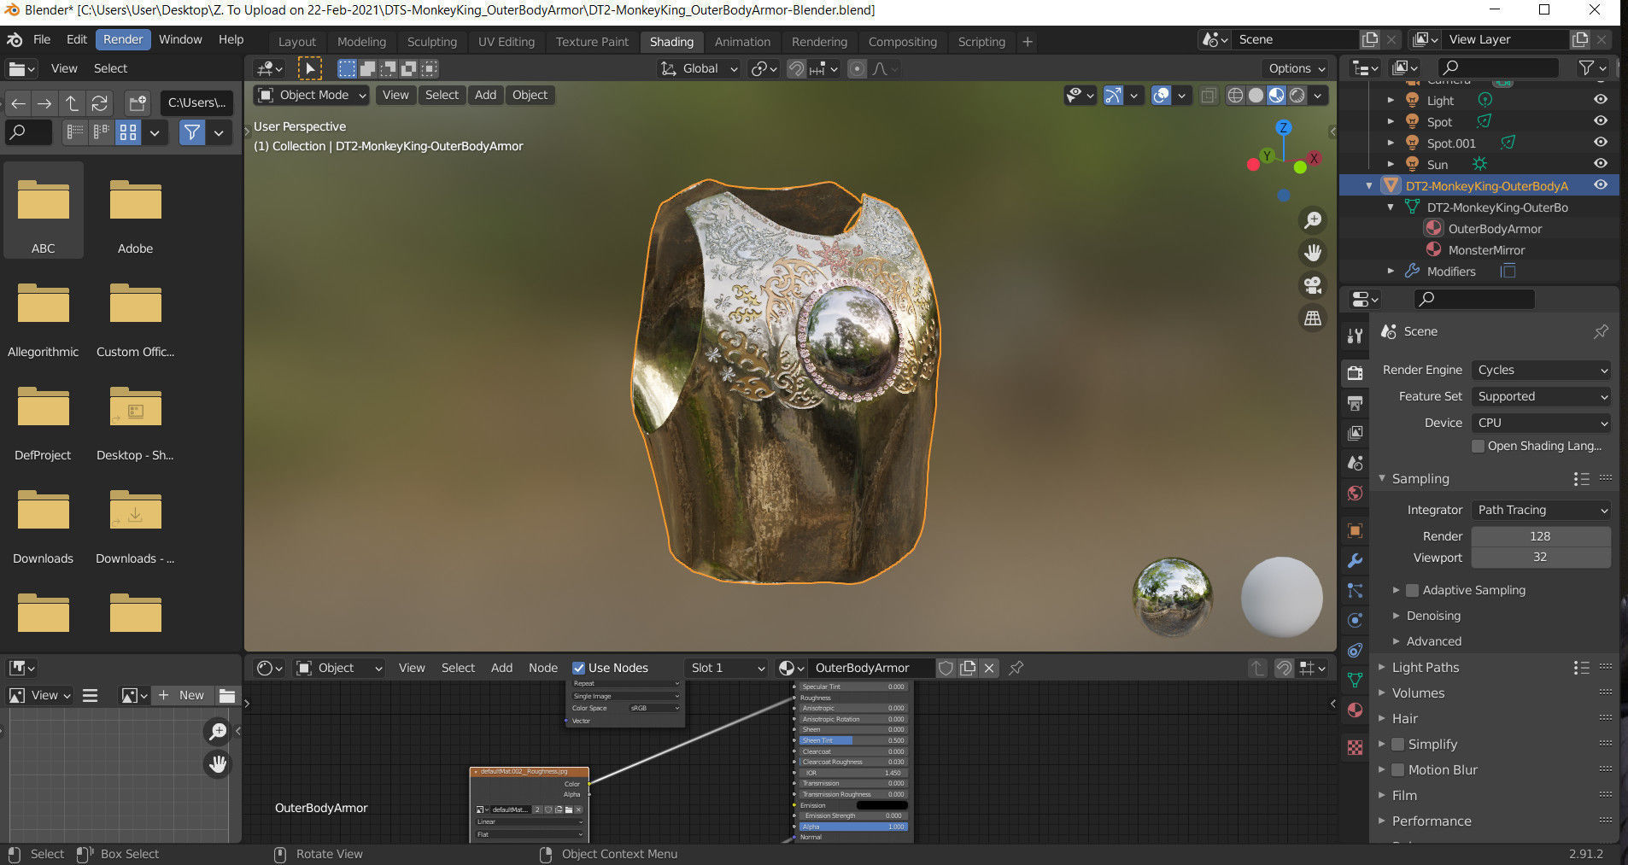
Task: Adjust the Sheen Tint slider in node
Action: 852,740
